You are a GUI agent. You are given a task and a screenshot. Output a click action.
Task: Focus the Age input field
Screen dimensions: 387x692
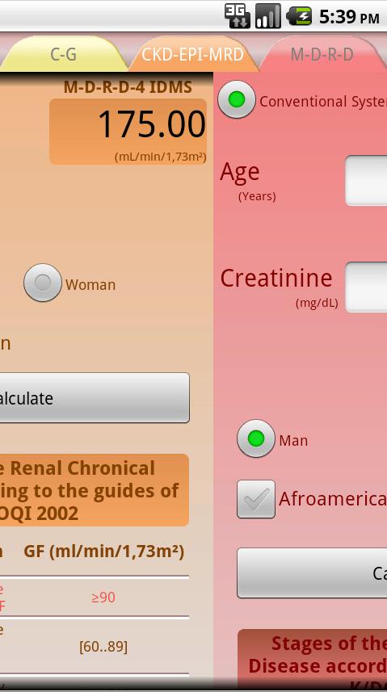(x=366, y=180)
